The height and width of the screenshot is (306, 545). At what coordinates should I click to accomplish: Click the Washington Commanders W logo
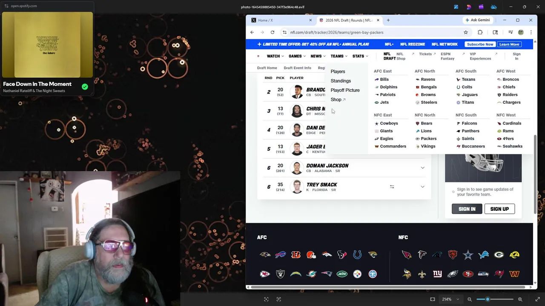(x=514, y=274)
